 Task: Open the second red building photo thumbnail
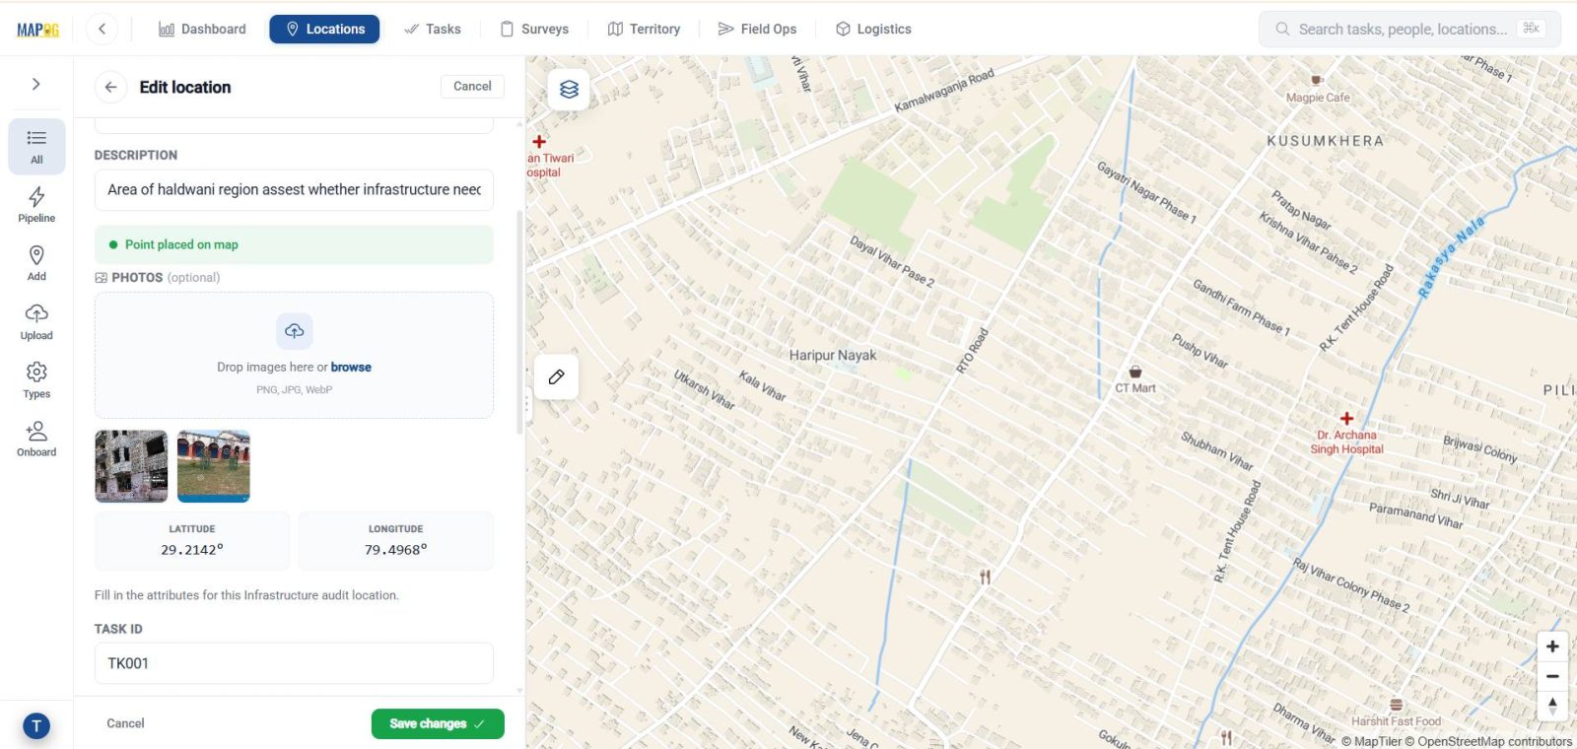tap(214, 466)
